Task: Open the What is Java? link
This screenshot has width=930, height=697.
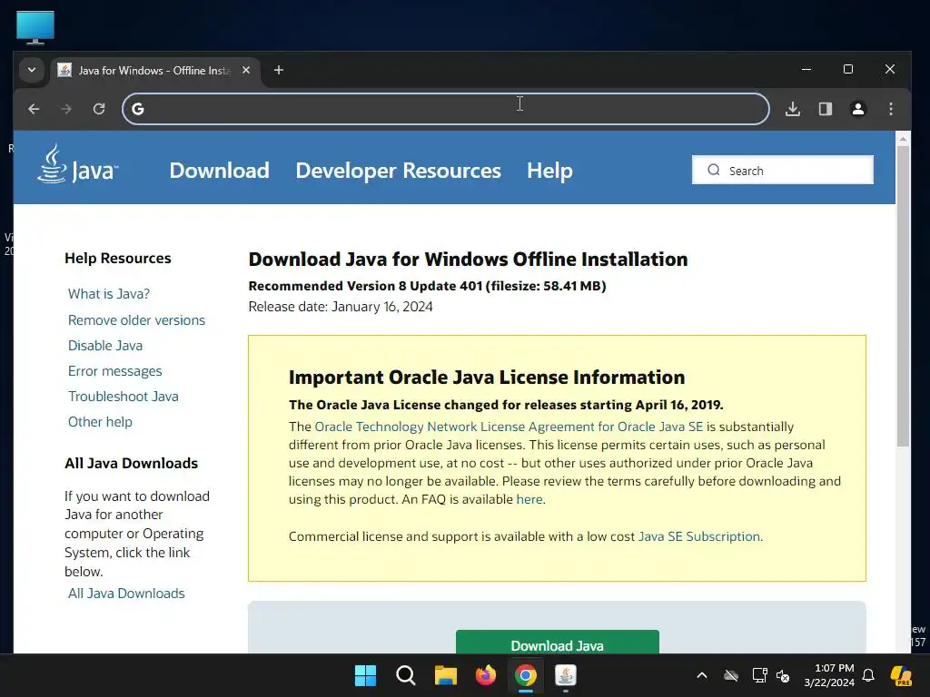Action: (x=109, y=294)
